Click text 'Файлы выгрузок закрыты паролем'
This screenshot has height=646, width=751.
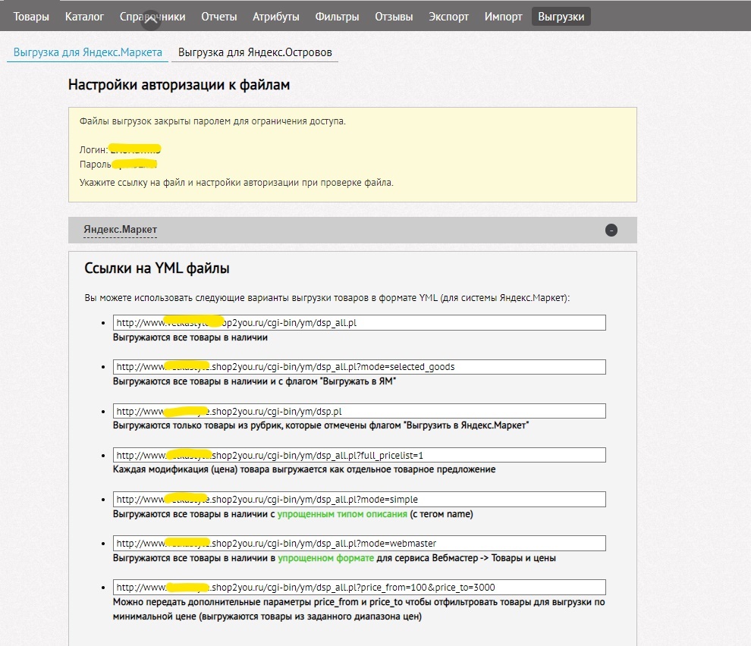tap(212, 121)
